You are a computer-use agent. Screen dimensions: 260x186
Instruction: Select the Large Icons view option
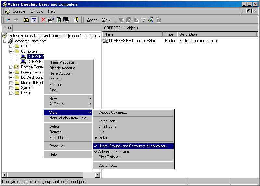(x=108, y=121)
